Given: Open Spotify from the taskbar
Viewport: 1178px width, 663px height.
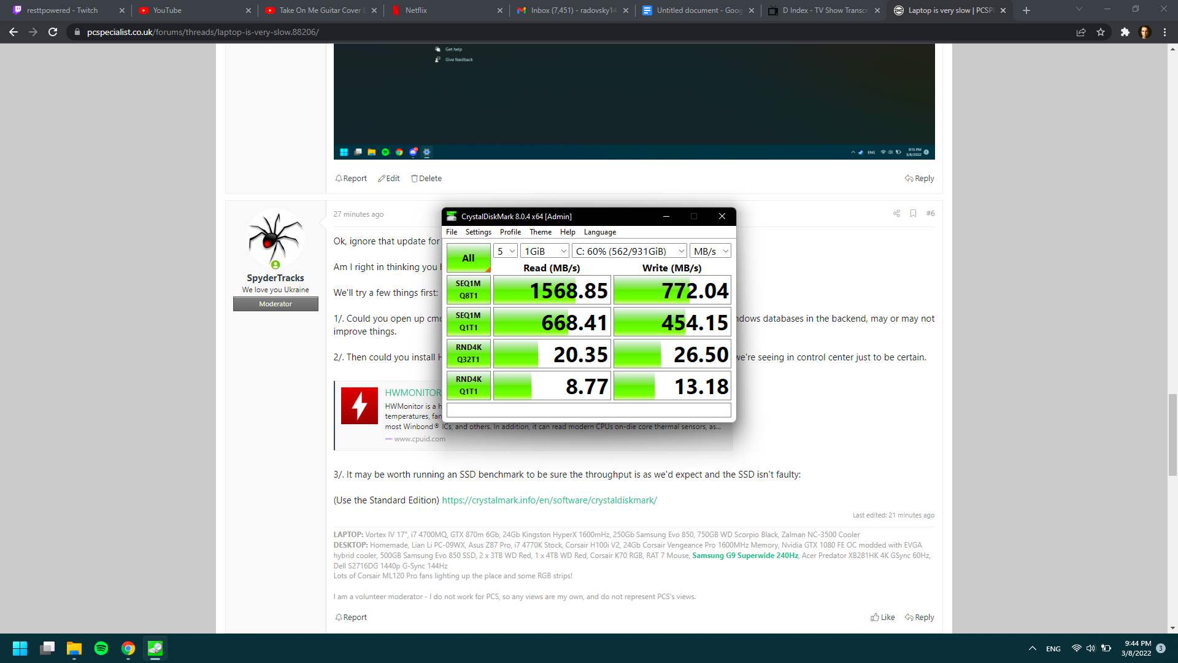Looking at the screenshot, I should pyautogui.click(x=101, y=648).
